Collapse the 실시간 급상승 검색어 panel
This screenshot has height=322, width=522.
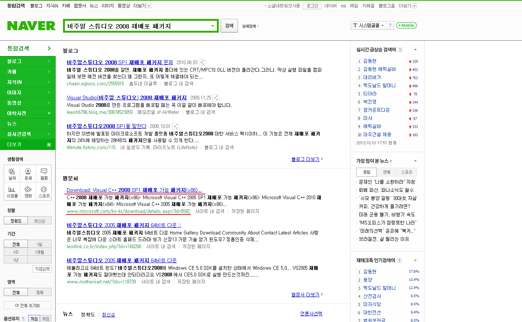[415, 50]
